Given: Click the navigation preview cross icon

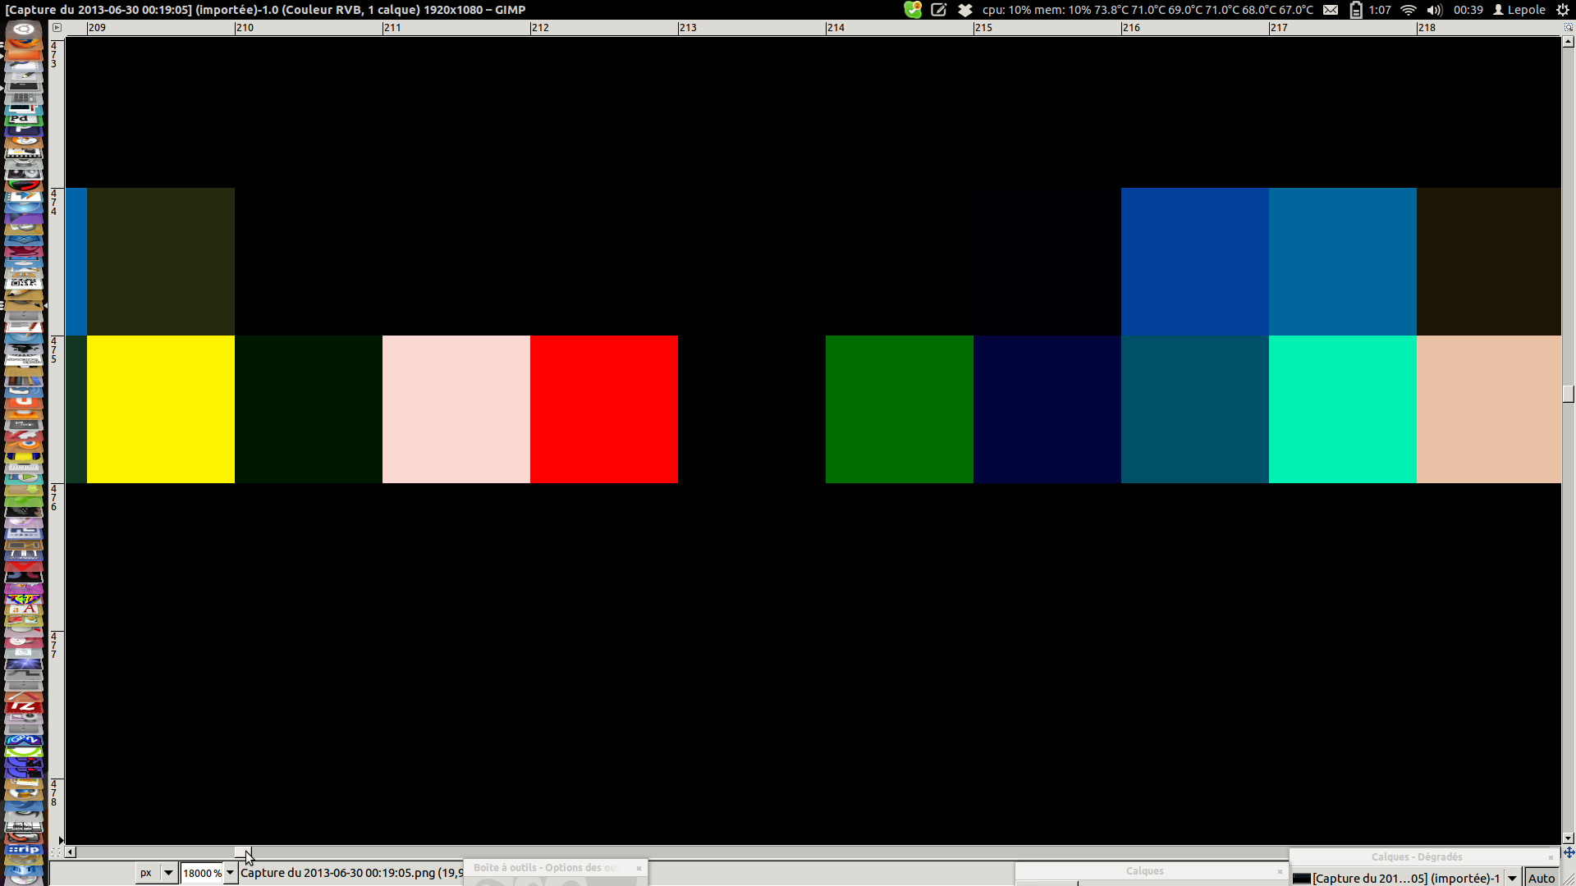Looking at the screenshot, I should pyautogui.click(x=1569, y=852).
